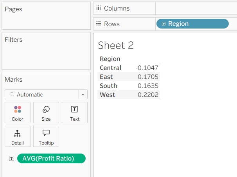This screenshot has height=177, width=237.
Task: Click the mark type dropdown arrow
Action: point(83,95)
